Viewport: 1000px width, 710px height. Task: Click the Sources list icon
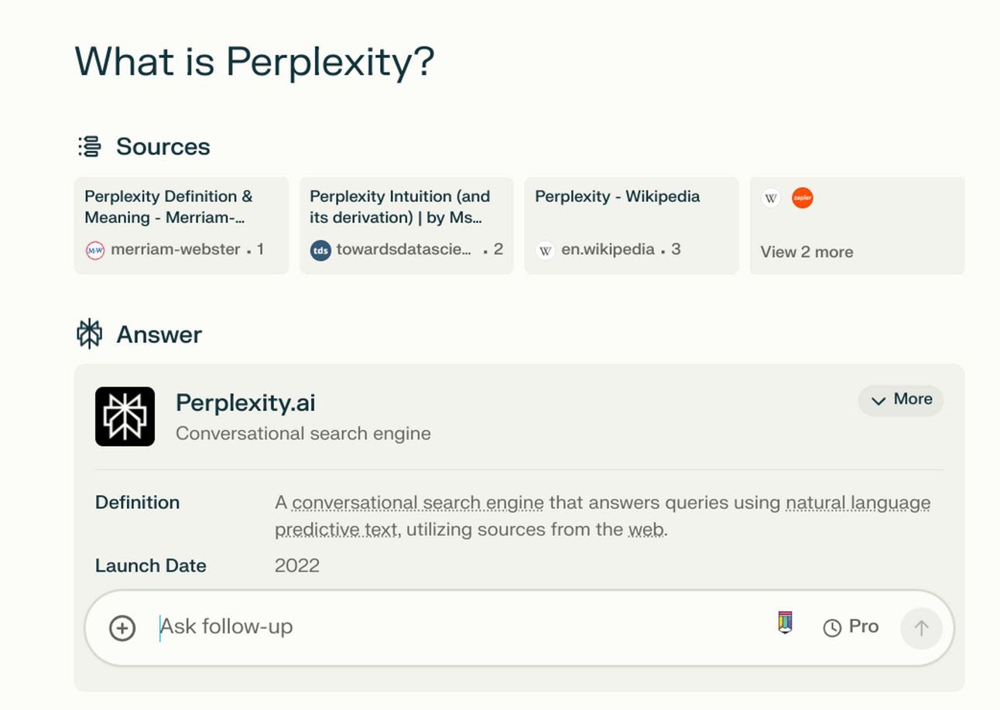coord(90,146)
